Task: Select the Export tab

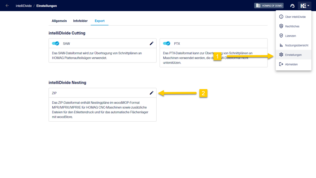Action: click(x=100, y=21)
